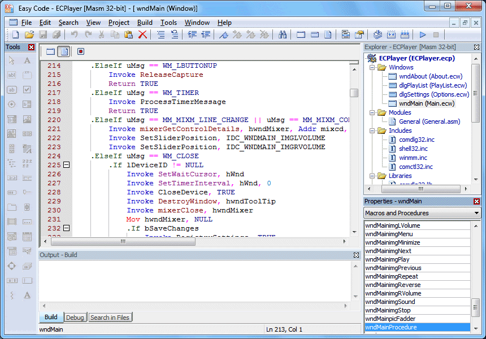Screen dimensions: 486x339
Task: Select dlgSettings (Options.ecw) in Explorer
Action: click(x=434, y=94)
